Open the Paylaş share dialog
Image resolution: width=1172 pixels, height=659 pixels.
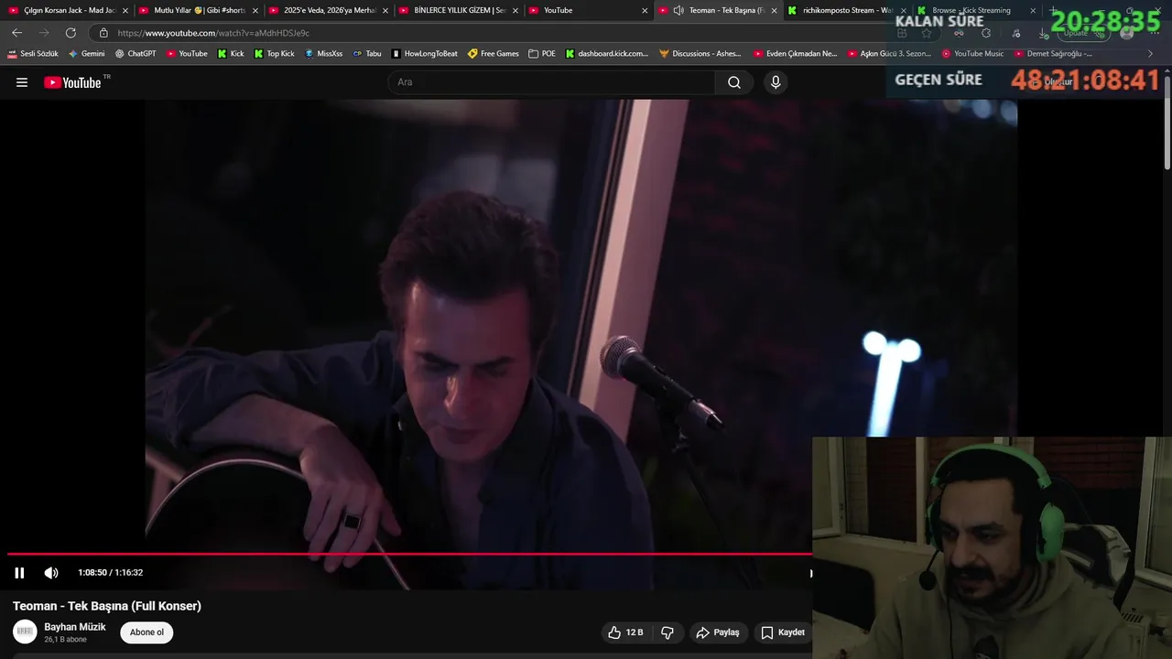[x=718, y=632]
